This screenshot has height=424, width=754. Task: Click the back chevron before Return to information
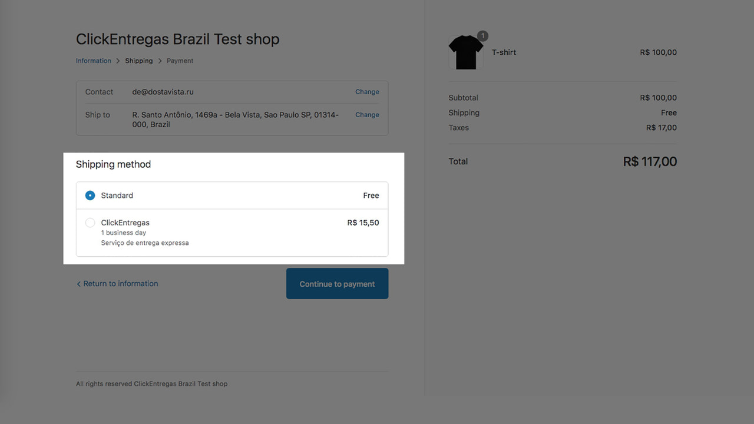coord(78,283)
